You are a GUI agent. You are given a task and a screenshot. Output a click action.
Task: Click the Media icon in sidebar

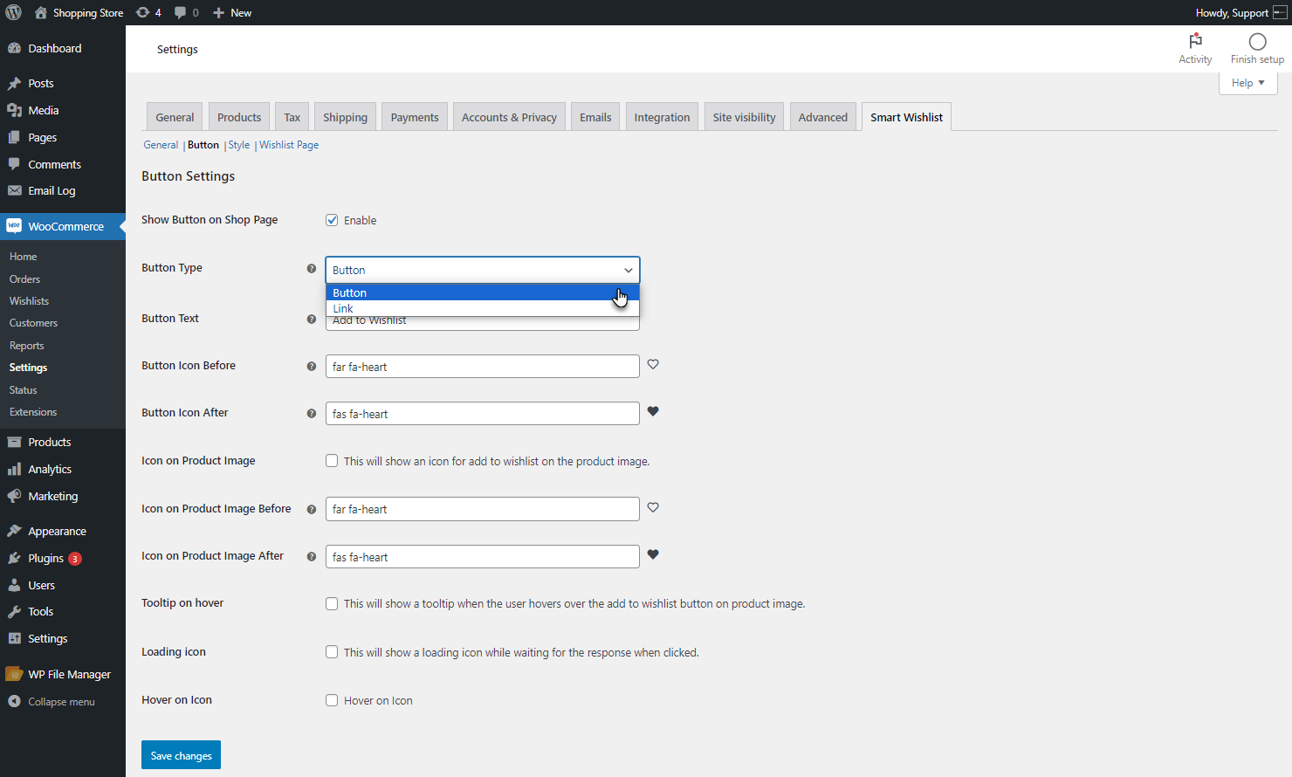pos(14,110)
